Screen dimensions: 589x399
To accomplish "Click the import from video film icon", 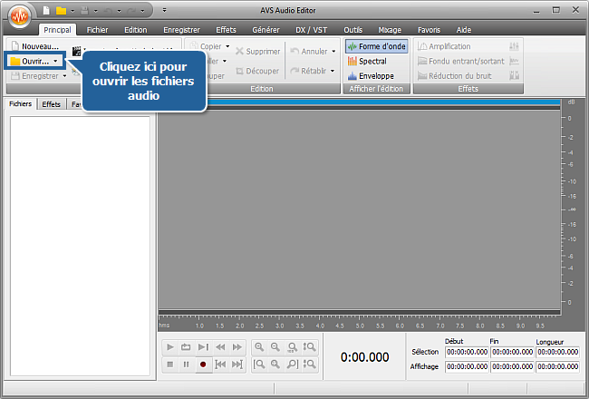I will (x=77, y=51).
